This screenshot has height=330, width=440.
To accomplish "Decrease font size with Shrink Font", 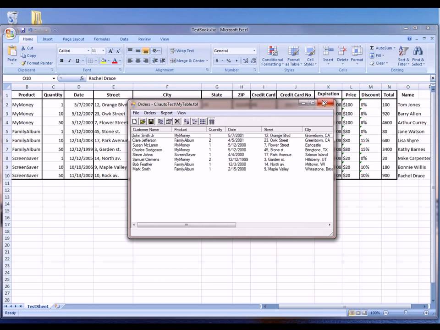I will 118,51.
